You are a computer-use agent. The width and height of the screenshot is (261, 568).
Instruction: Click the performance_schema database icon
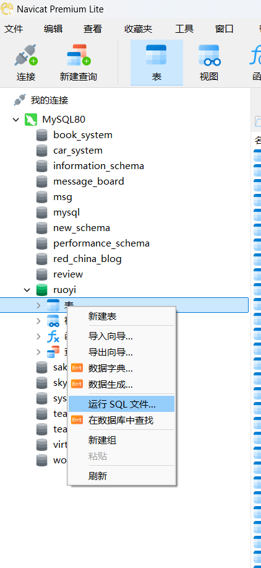click(42, 243)
